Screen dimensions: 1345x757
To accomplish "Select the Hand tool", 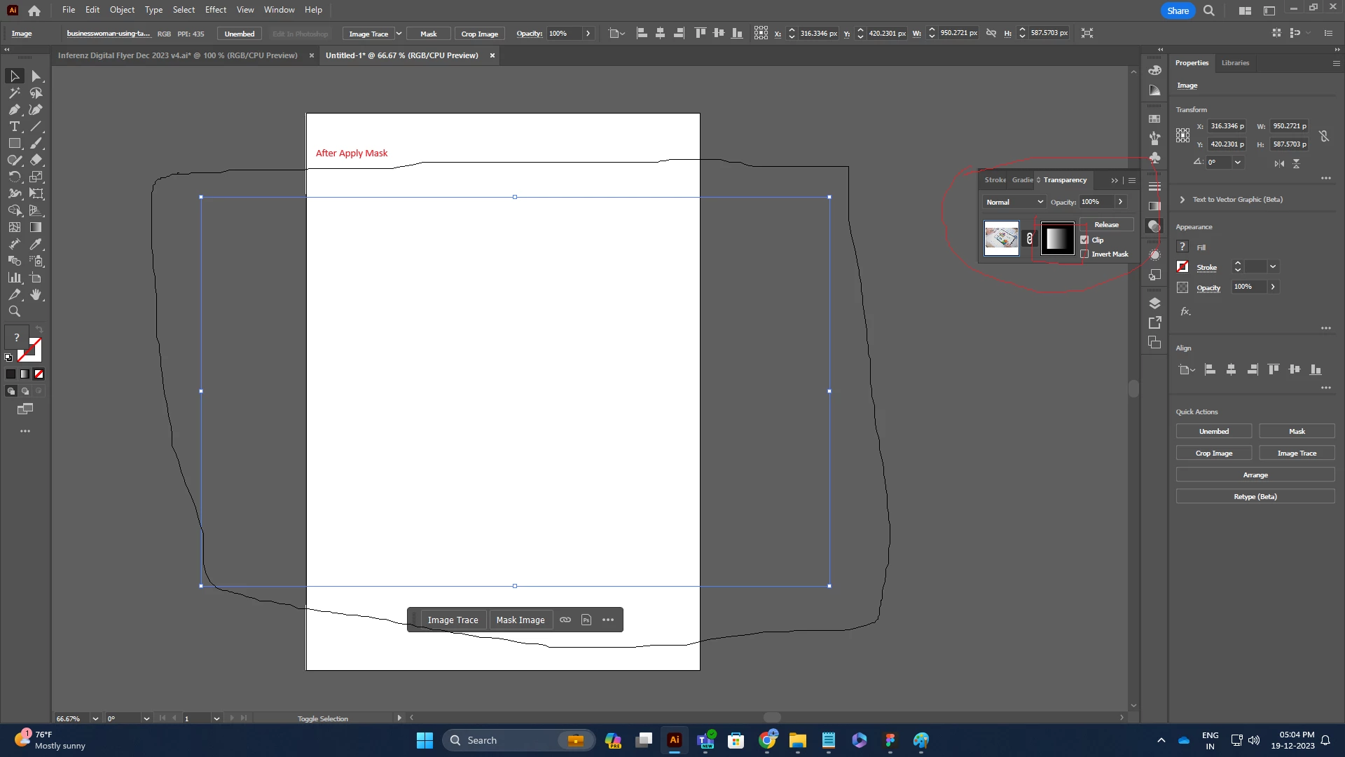I will [36, 294].
